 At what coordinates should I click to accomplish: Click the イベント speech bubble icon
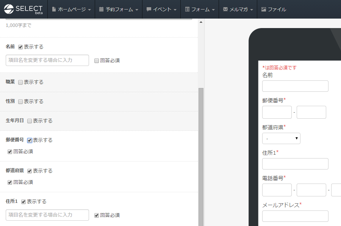pyautogui.click(x=149, y=9)
